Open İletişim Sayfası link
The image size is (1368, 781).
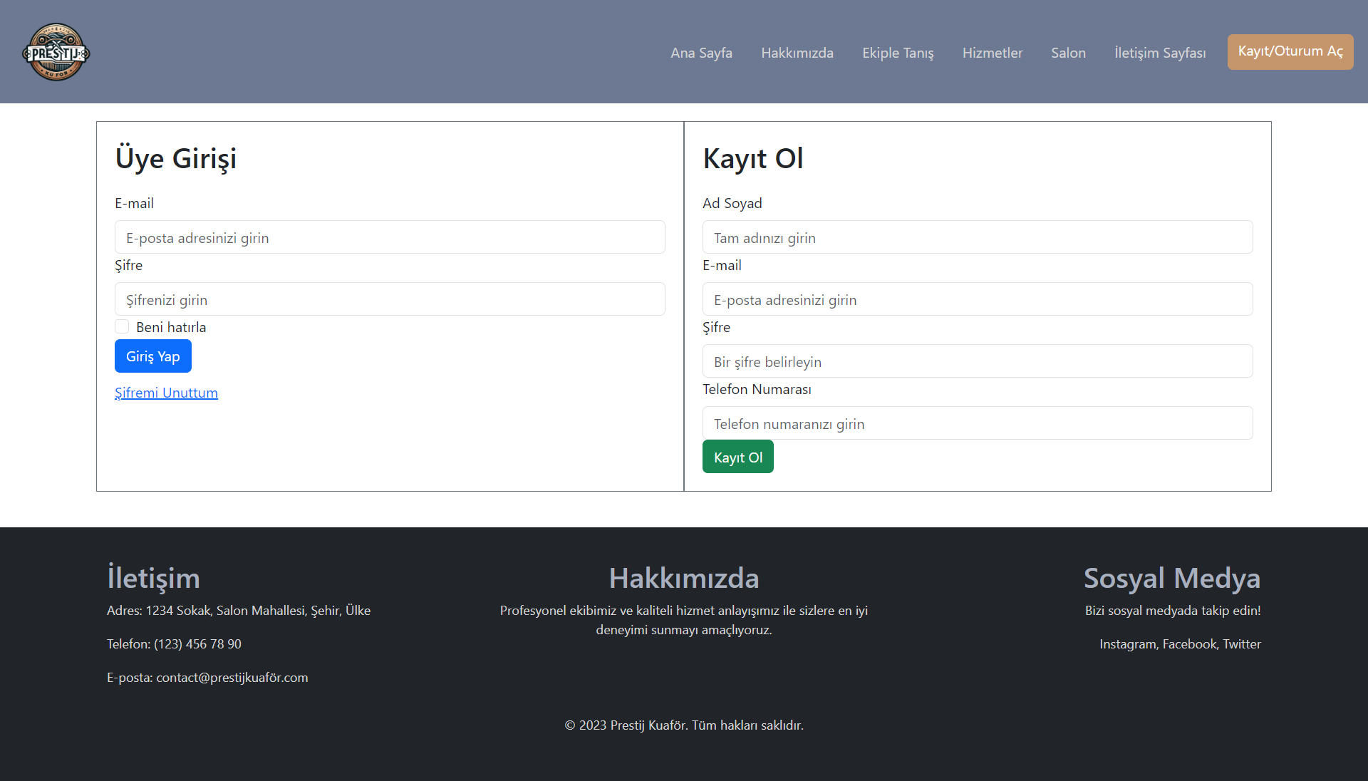coord(1160,53)
